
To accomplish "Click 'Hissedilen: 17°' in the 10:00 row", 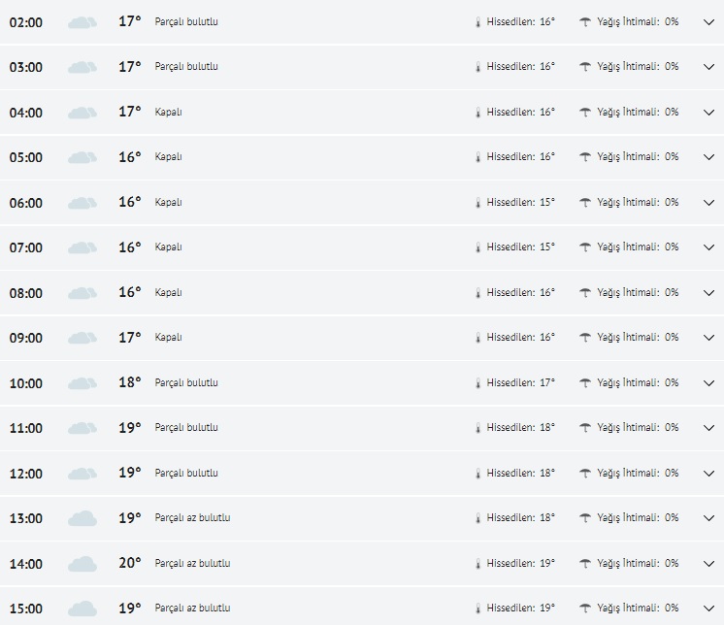I will point(520,383).
